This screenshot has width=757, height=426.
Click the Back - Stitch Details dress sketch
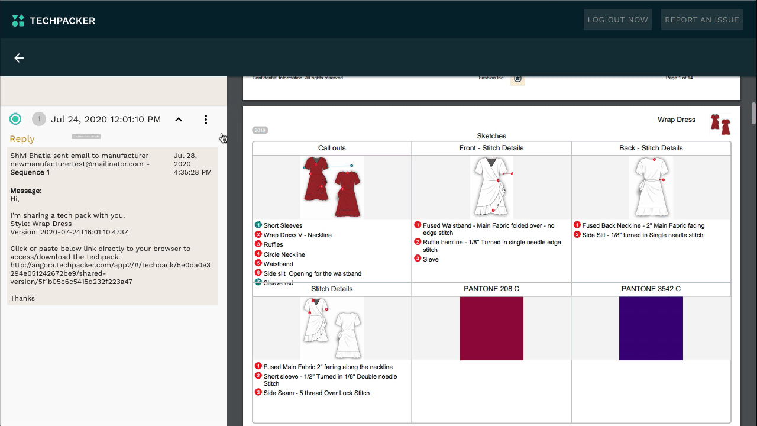coord(651,187)
